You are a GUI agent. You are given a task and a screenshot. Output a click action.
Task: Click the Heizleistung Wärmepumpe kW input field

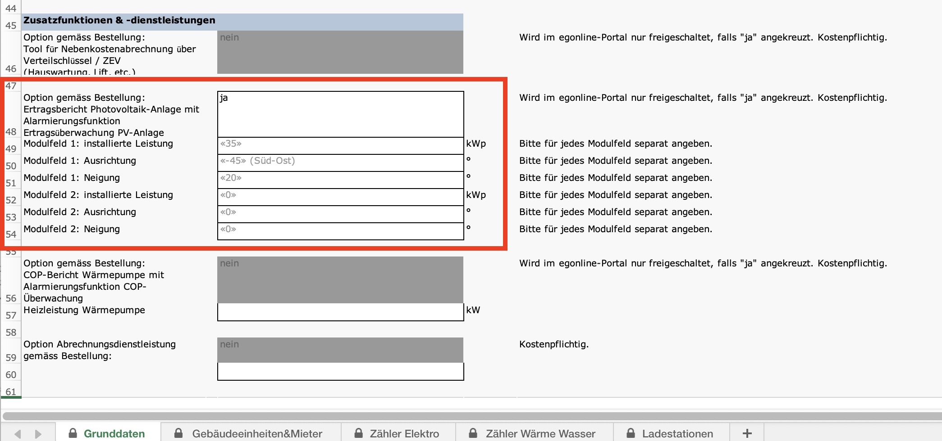[340, 312]
